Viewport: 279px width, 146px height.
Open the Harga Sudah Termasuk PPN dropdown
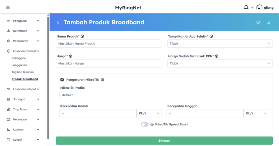220,63
